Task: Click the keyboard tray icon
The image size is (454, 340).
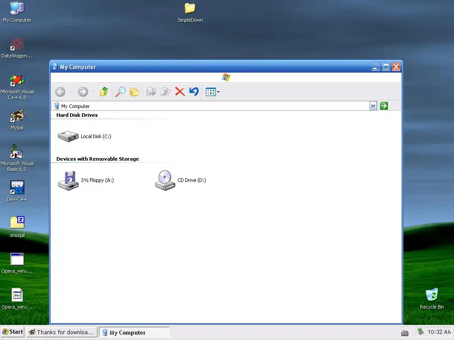Action: (x=405, y=333)
